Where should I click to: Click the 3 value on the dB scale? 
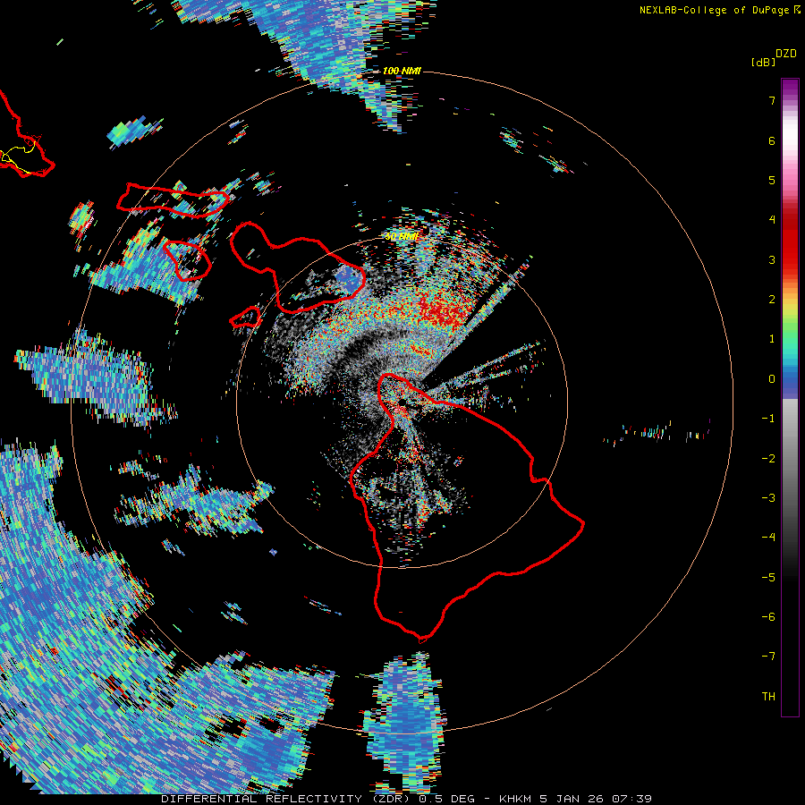[x=772, y=259]
